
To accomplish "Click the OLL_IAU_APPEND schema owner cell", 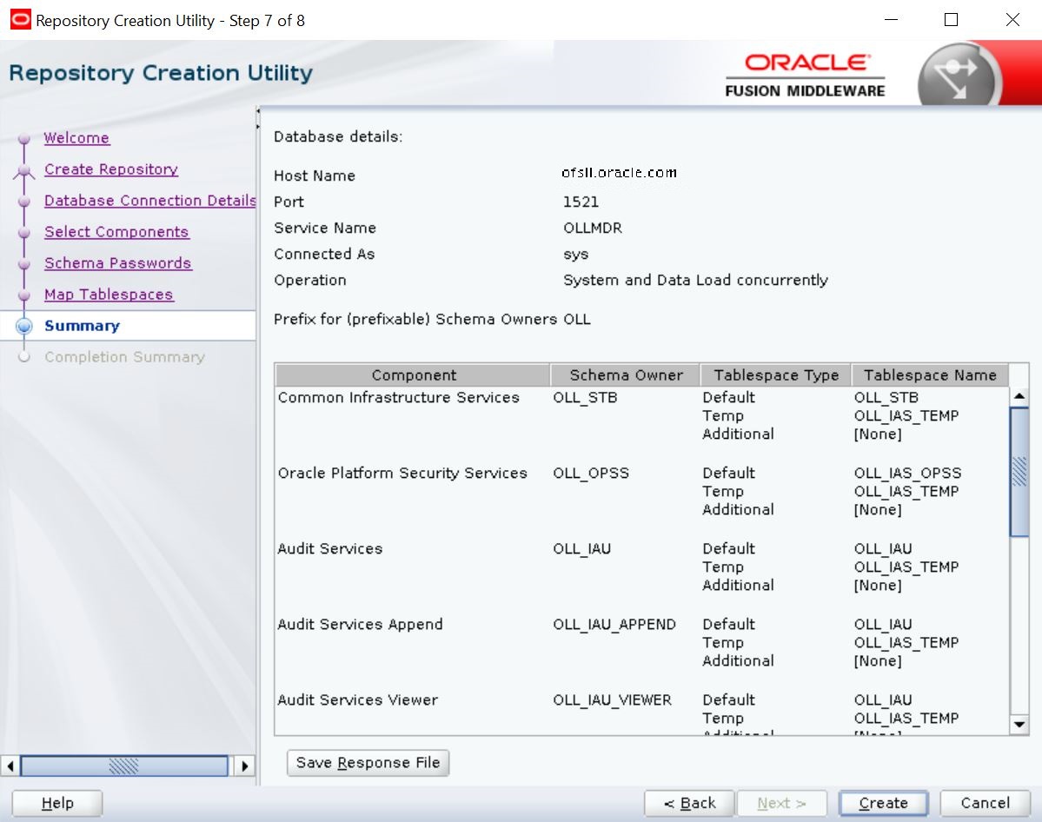I will [x=614, y=624].
